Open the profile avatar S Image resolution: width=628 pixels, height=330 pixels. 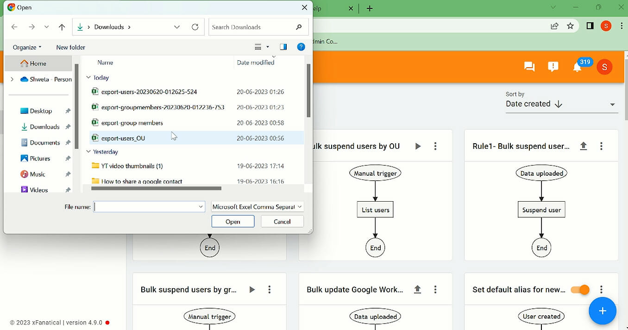point(604,67)
